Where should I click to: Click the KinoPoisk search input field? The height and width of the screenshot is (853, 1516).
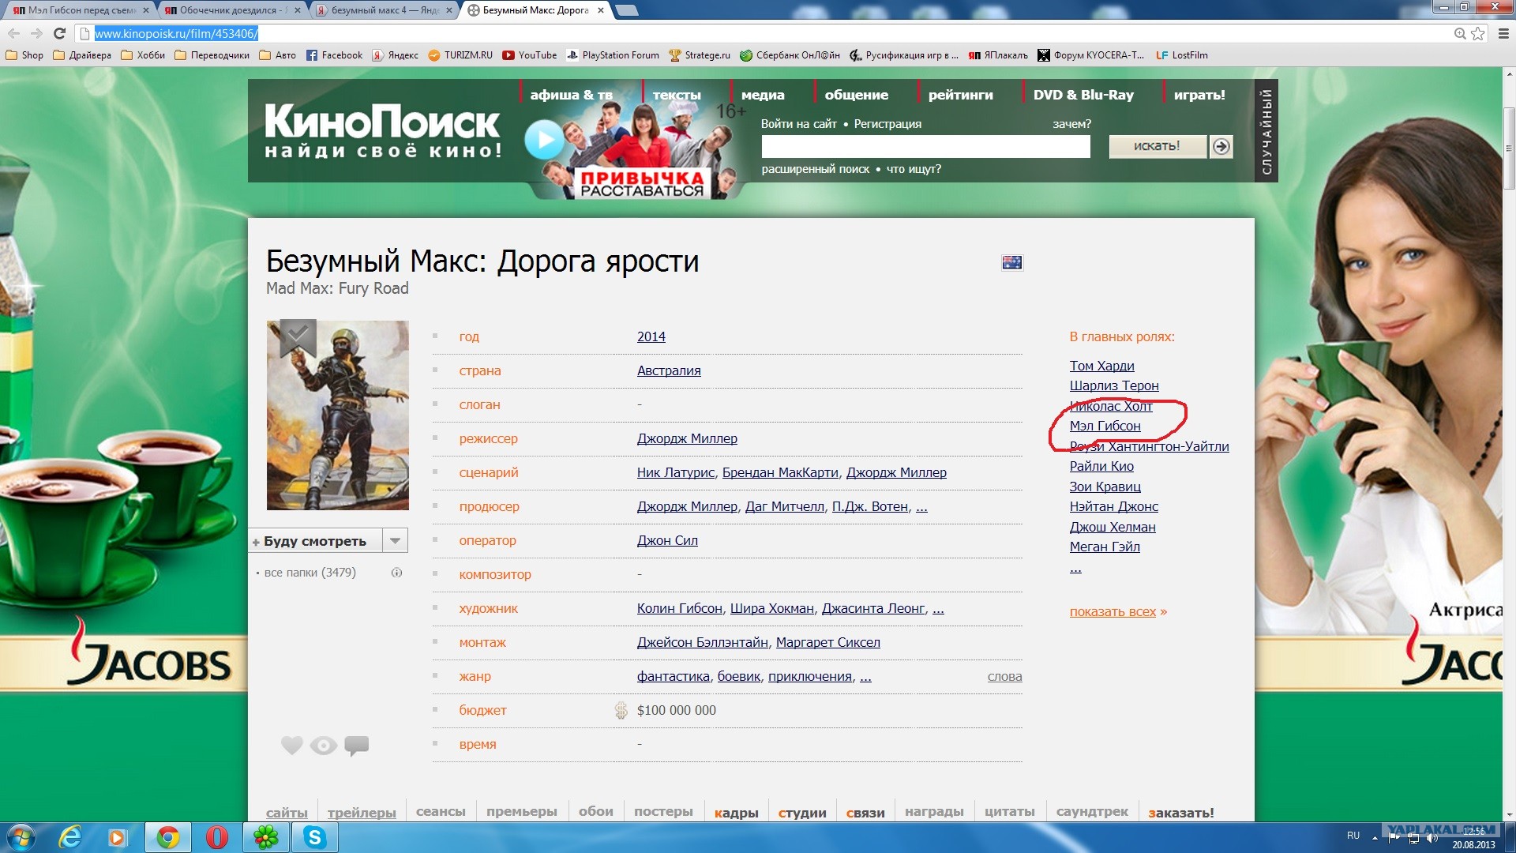point(925,147)
